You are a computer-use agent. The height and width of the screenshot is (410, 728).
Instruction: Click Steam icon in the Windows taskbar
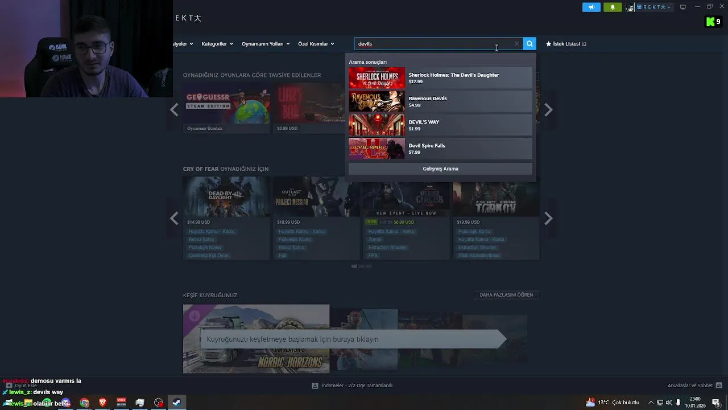click(177, 403)
